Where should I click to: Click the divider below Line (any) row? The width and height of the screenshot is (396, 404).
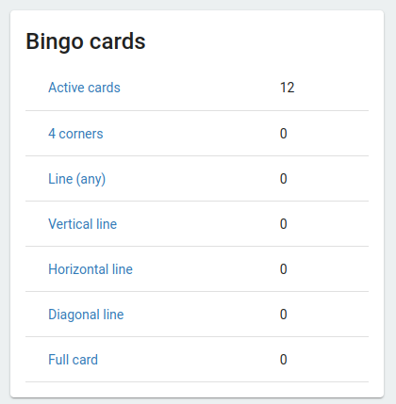pyautogui.click(x=197, y=201)
